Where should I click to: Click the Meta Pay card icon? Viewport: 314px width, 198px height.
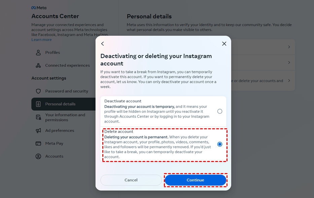click(x=38, y=143)
